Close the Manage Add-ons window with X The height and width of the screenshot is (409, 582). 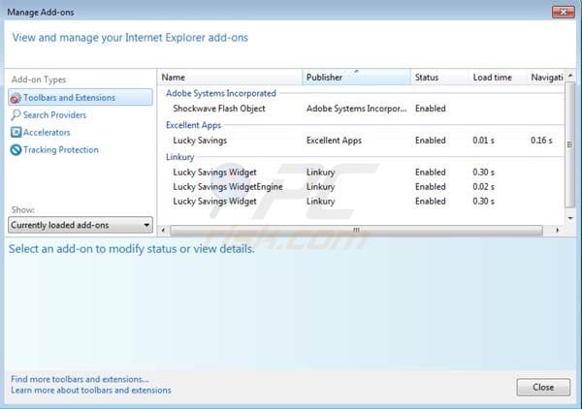pyautogui.click(x=563, y=12)
